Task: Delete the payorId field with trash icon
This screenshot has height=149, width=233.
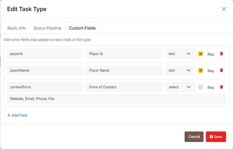Action: click(x=221, y=53)
